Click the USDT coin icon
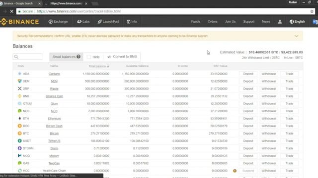Image resolution: width=318 pixels, height=178 pixels. (x=20, y=141)
